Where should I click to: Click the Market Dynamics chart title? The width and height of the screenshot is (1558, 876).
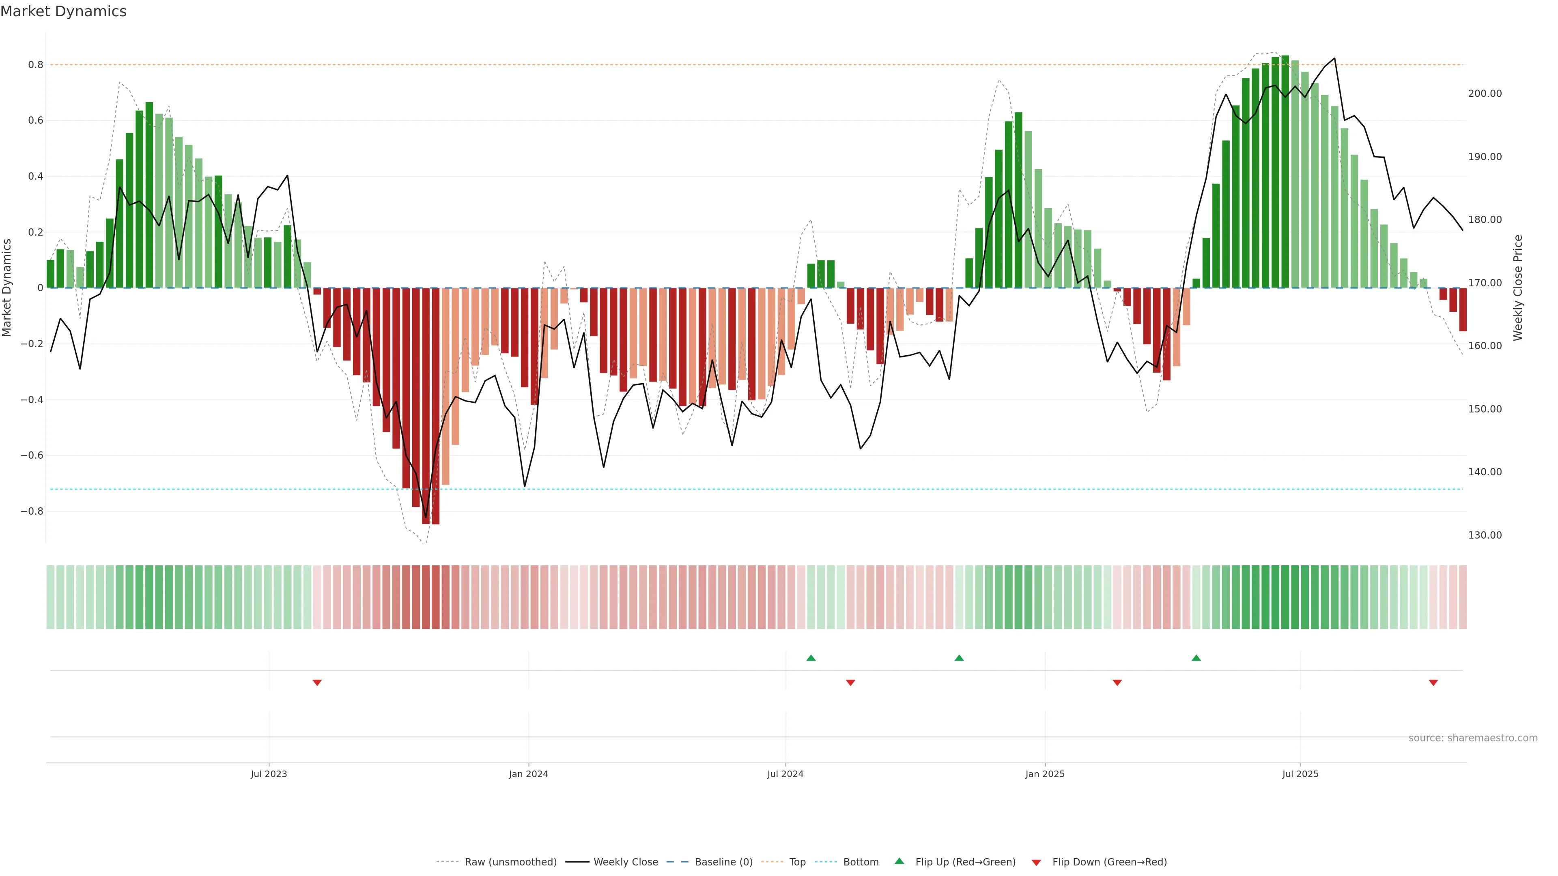64,11
